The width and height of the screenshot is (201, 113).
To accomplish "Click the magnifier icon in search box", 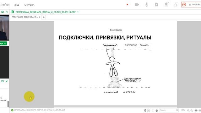I will [x=177, y=110].
